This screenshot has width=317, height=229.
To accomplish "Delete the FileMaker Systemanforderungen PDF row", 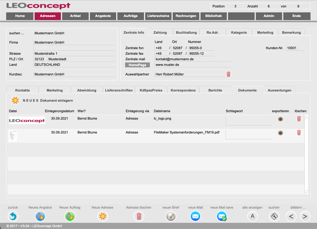I will (299, 133).
